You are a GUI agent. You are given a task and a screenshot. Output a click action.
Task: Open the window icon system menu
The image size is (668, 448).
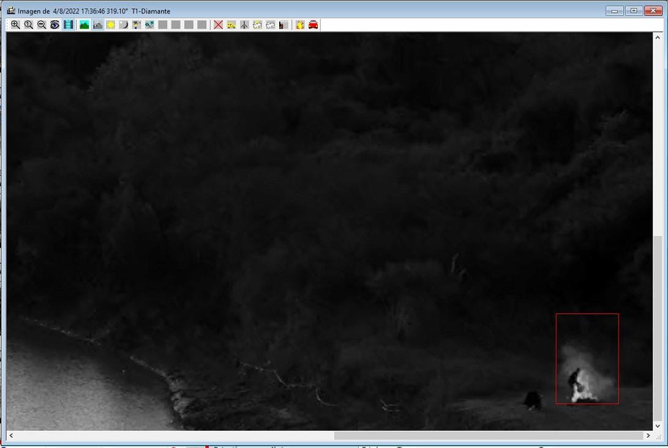(x=10, y=11)
